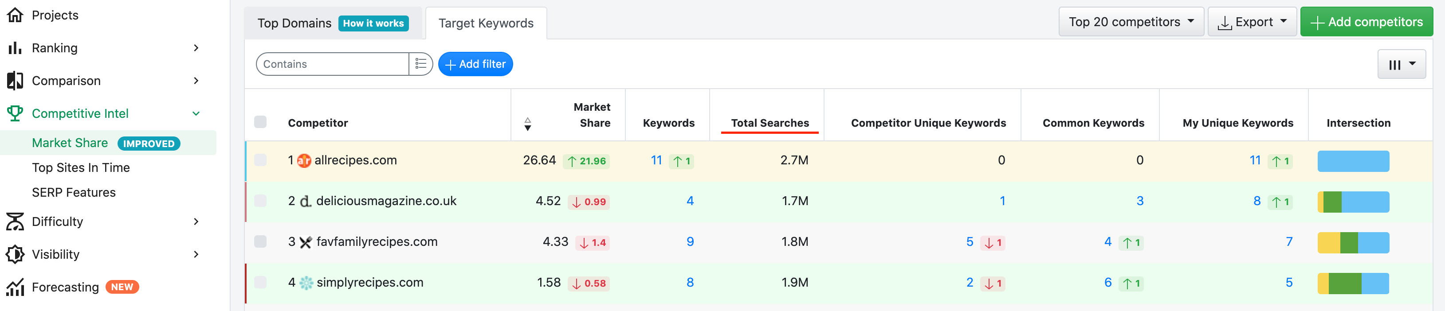Check the simplyrecipes.com row checkbox

click(260, 282)
